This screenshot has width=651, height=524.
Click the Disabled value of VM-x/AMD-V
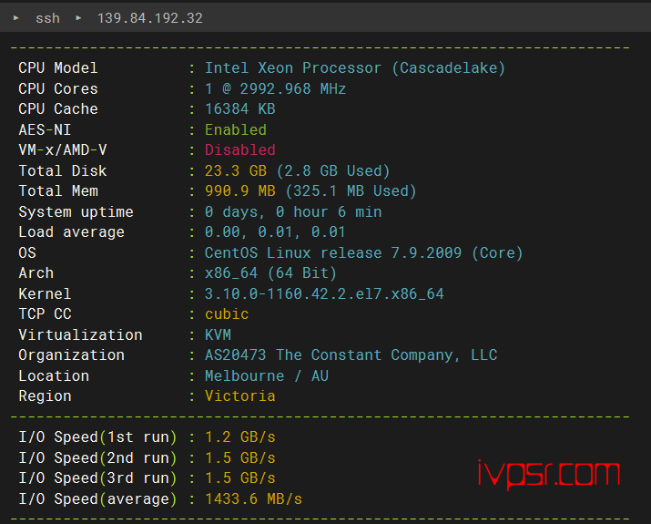240,150
